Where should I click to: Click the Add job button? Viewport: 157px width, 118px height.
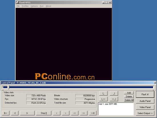129,93
